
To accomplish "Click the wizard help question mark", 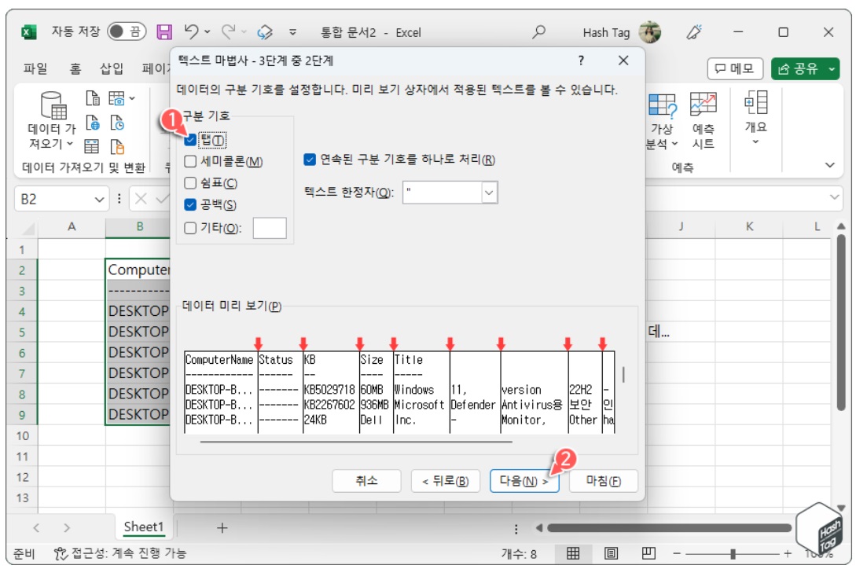I will pyautogui.click(x=581, y=60).
